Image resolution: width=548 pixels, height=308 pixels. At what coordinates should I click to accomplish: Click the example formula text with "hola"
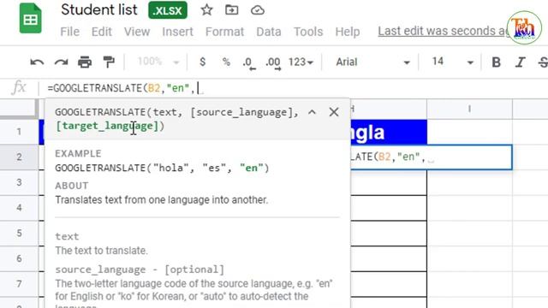click(x=162, y=168)
